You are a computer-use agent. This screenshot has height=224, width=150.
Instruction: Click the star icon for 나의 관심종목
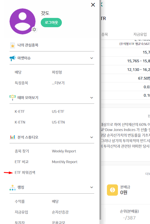(x=12, y=45)
